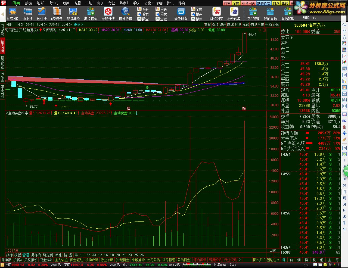Switch to the 基本资料 vertical tab
The image size is (348, 268).
pyautogui.click(x=2, y=92)
